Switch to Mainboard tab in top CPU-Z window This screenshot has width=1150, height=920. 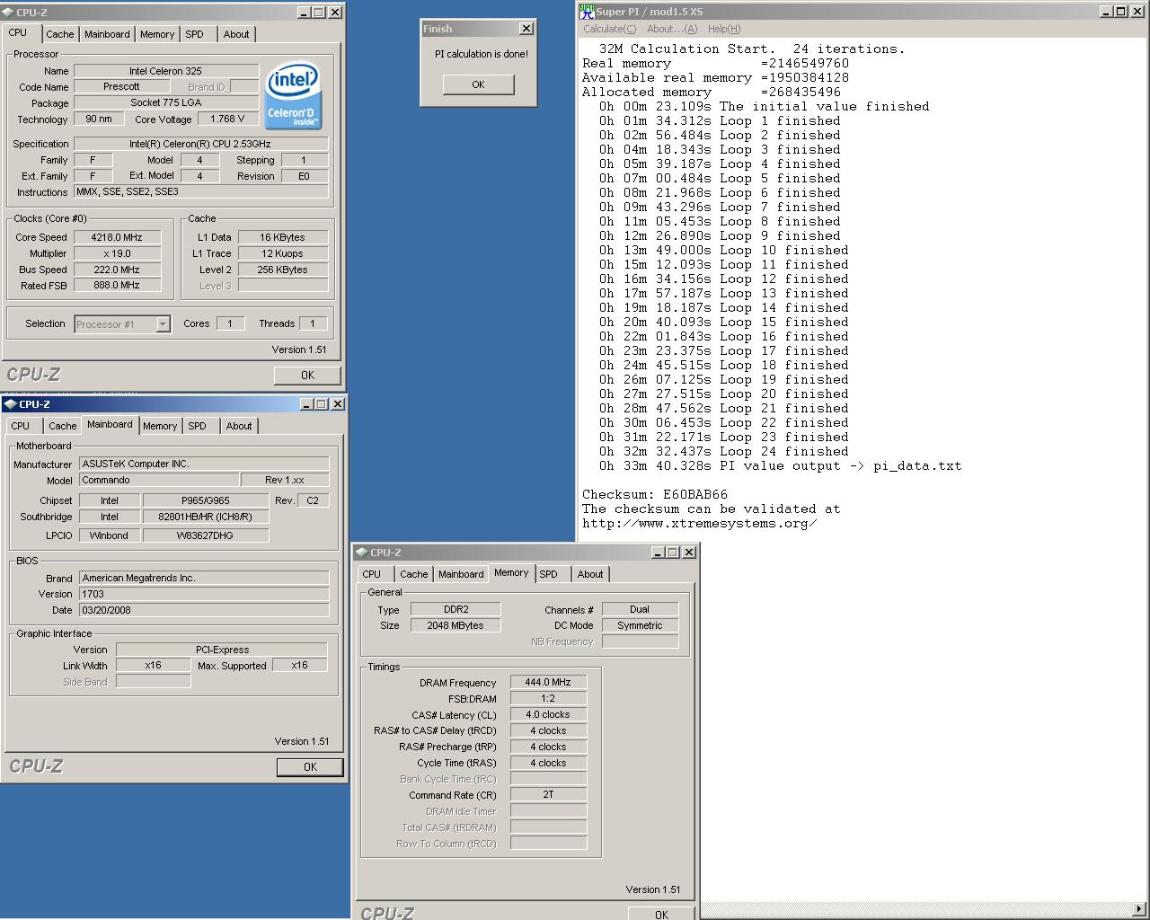pos(107,34)
